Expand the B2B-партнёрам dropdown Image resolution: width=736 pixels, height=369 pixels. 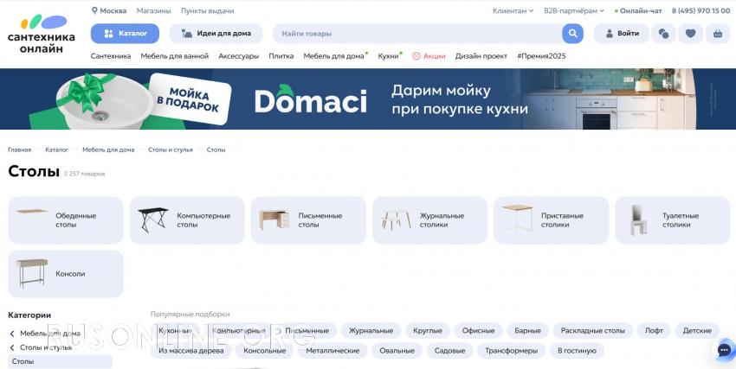pos(573,10)
